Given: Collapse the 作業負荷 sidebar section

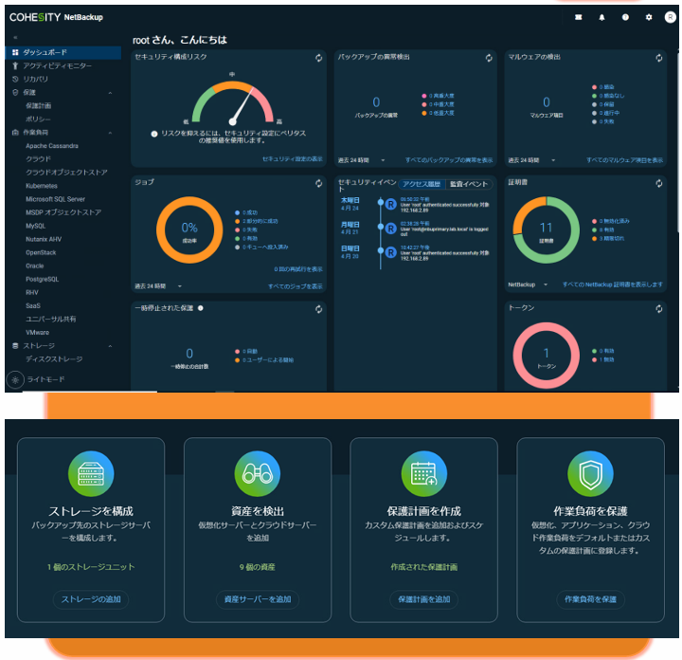Looking at the screenshot, I should 110,133.
